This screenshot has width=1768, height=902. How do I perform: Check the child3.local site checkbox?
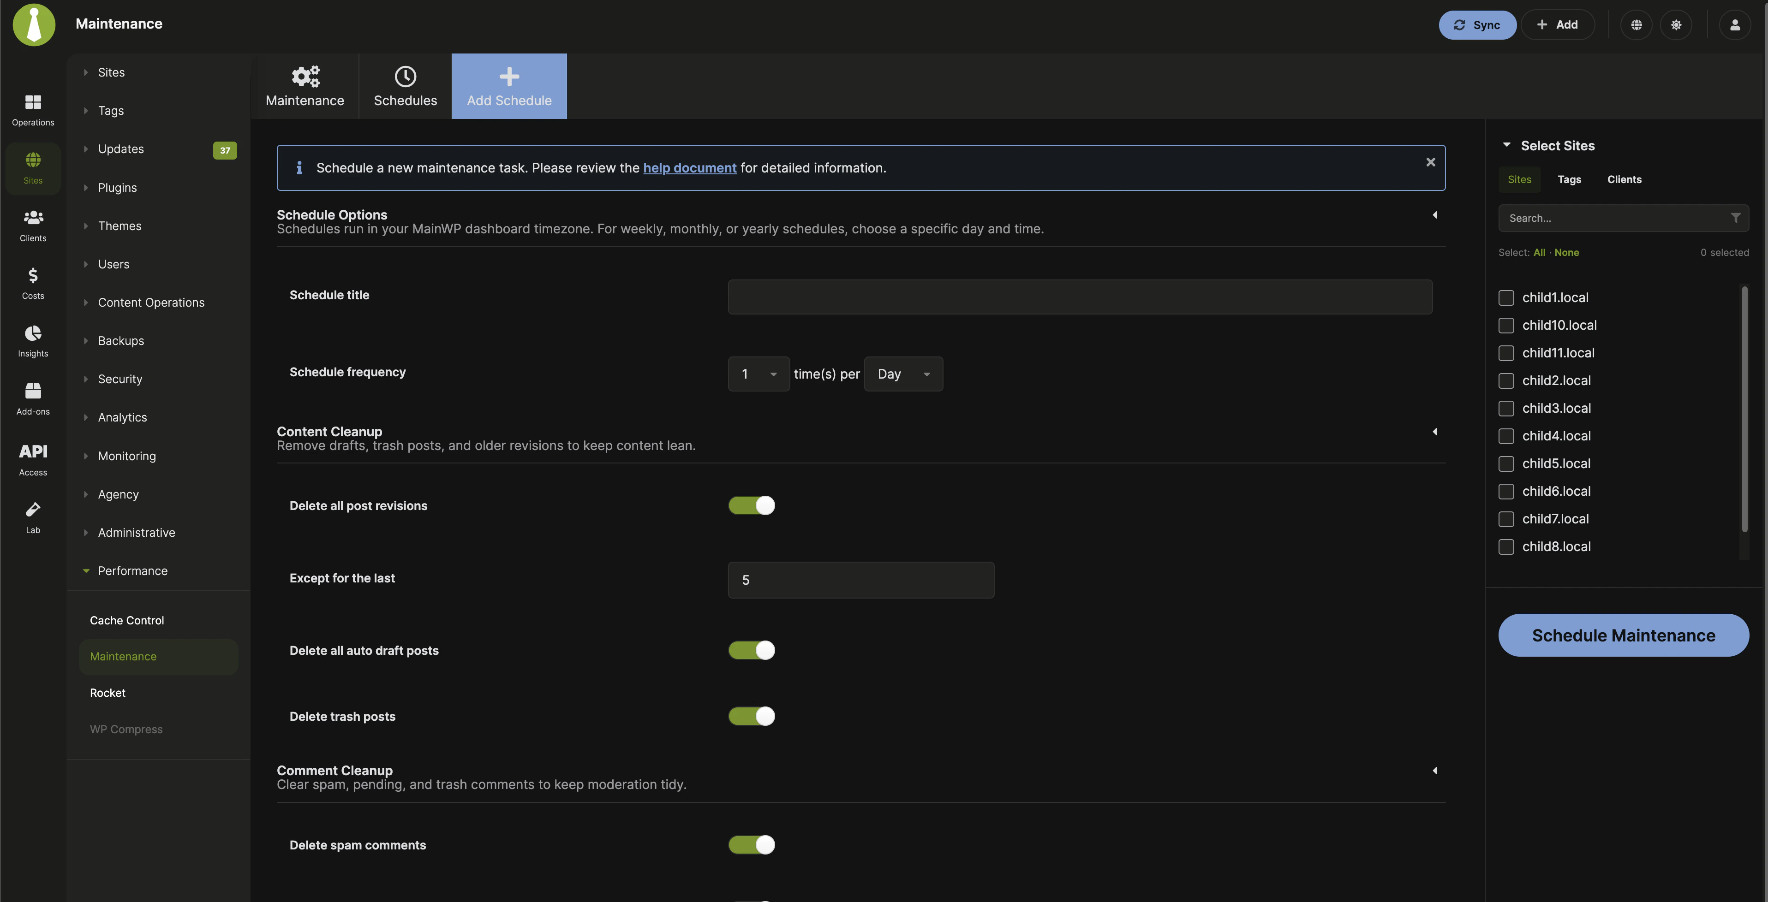tap(1506, 408)
